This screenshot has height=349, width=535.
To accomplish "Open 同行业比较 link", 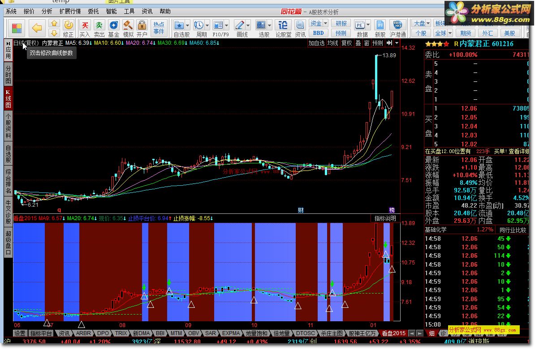I will pos(513,230).
